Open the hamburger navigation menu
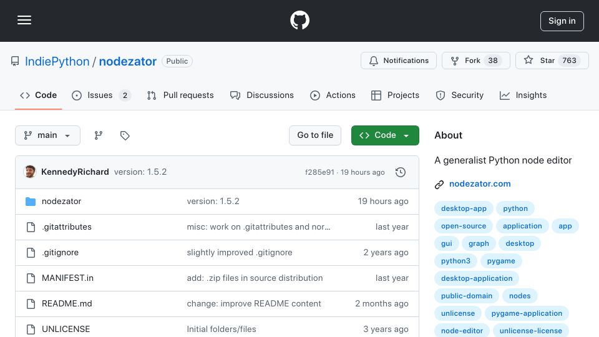The width and height of the screenshot is (599, 337). point(24,20)
